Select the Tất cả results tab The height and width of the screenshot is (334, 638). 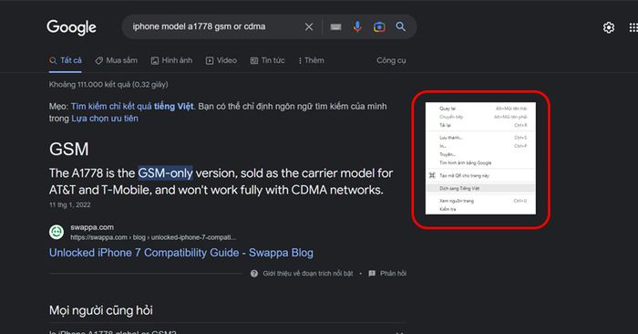66,61
